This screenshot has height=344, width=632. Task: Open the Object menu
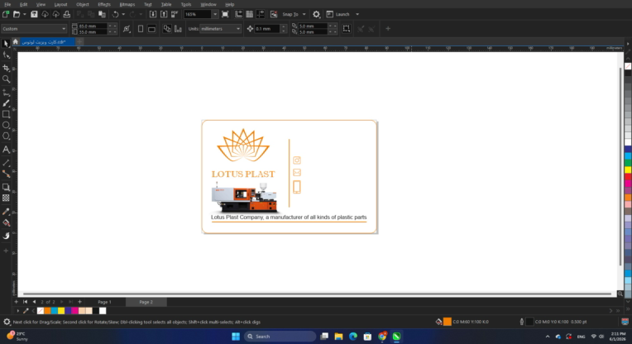(82, 4)
